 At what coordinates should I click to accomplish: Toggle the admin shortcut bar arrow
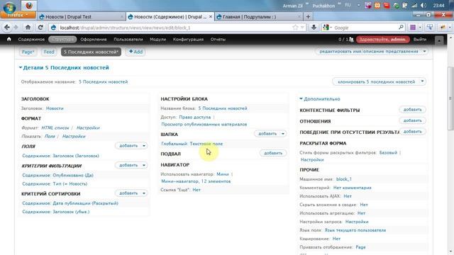(439, 40)
